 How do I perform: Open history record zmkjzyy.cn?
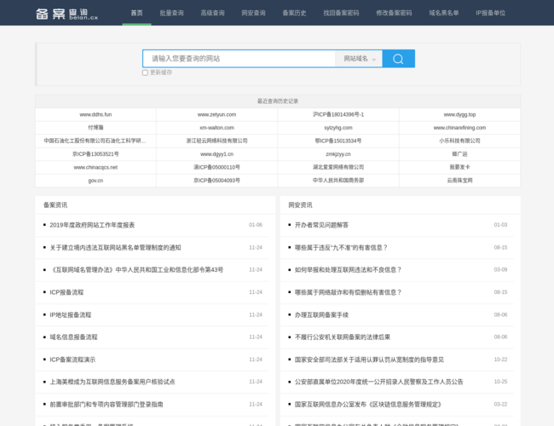tap(338, 154)
